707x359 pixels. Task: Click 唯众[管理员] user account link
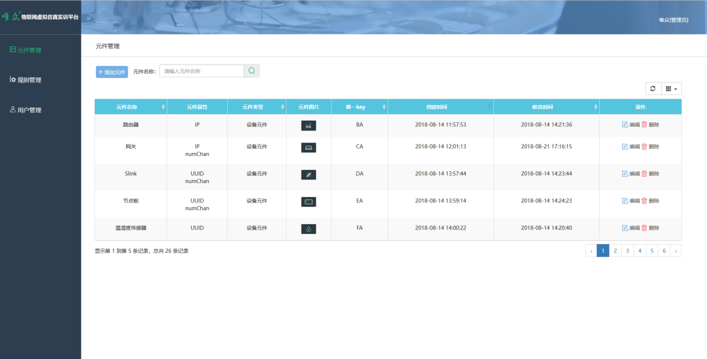click(673, 20)
